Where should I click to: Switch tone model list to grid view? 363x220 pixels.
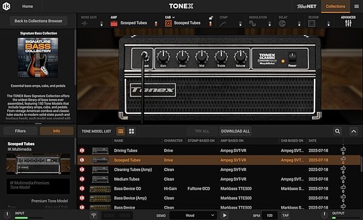(131, 131)
